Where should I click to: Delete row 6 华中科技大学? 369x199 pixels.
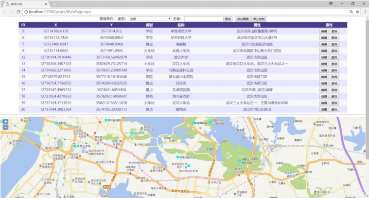point(334,38)
